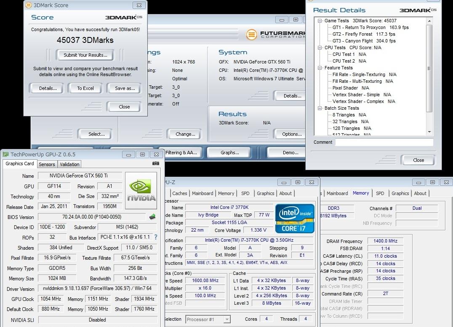Open the Graphics tab in the right CPU-Z window

[x=400, y=193]
